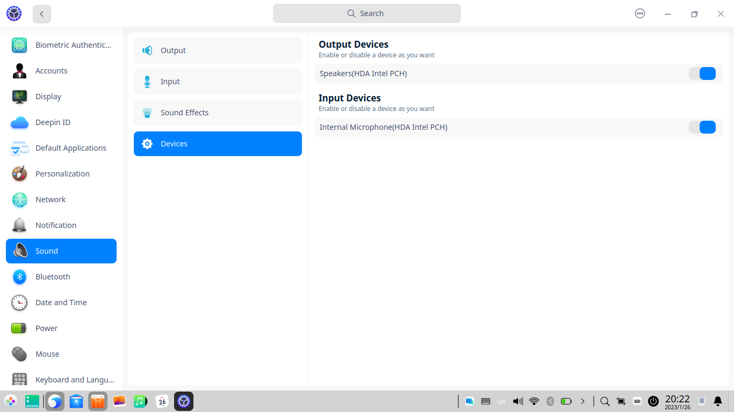The height and width of the screenshot is (412, 734).
Task: Open the Power category in the sidebar list
Action: pos(61,328)
